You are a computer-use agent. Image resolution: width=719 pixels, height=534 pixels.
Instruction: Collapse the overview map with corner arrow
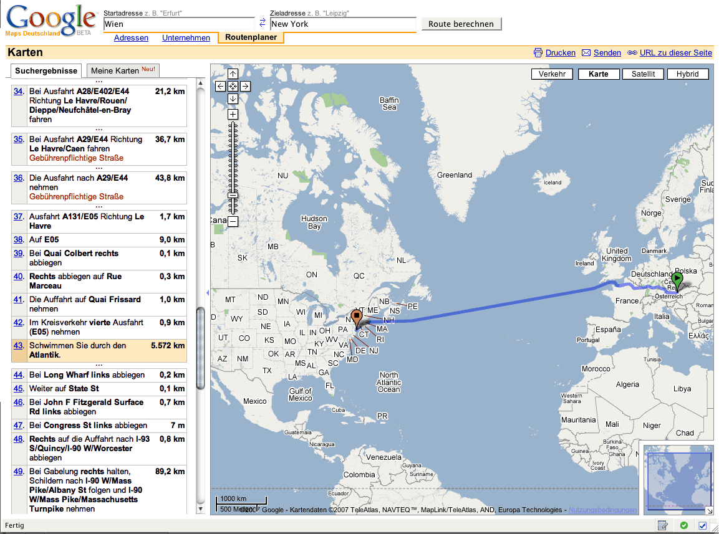coord(710,510)
